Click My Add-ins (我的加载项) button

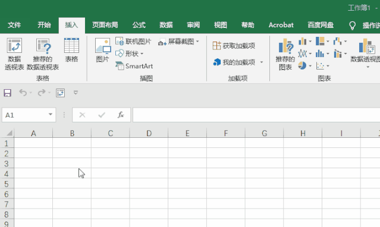[x=234, y=62]
